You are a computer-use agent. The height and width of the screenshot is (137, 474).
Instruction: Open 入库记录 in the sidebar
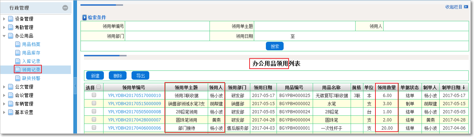tap(31, 61)
